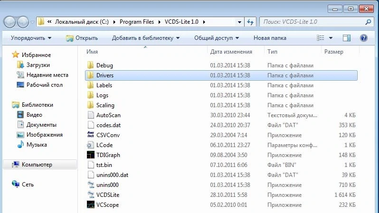Open the Документы library
Screen dimensions: 379x213
[x=41, y=125]
